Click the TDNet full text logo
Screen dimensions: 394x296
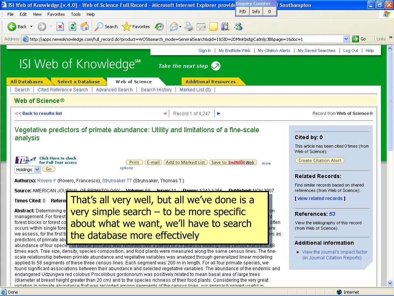click(25, 160)
